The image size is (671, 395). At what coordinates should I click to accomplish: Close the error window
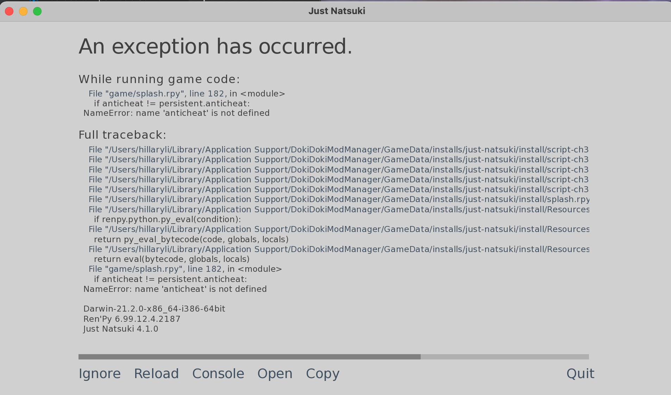(9, 11)
